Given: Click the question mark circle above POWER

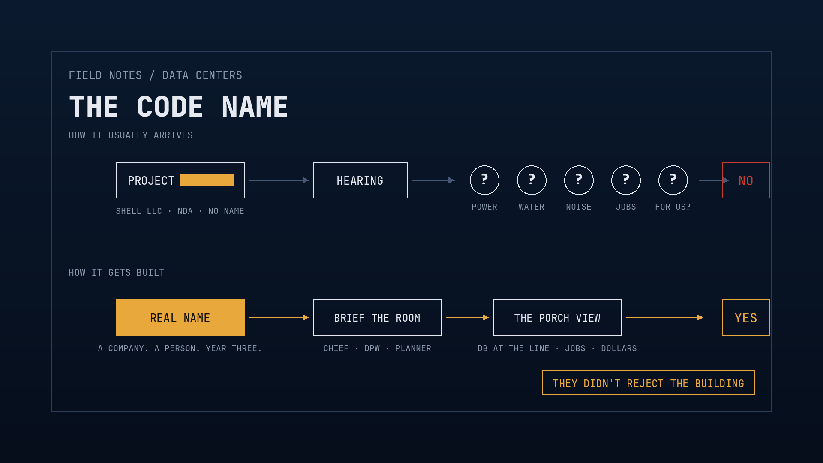Looking at the screenshot, I should 484,180.
